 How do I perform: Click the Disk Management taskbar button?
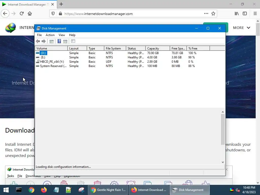(189, 190)
